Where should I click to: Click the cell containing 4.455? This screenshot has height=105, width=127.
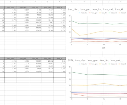click(x=11, y=10)
